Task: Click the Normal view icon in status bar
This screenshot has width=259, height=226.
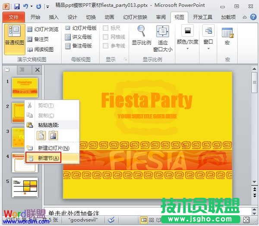Action: point(144,220)
